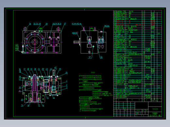Click part callout number 37

90,57
